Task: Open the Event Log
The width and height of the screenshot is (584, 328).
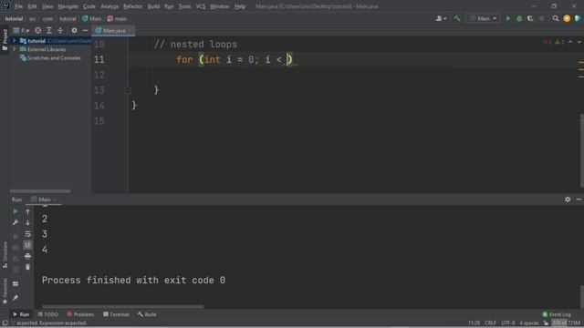Action: [x=557, y=314]
